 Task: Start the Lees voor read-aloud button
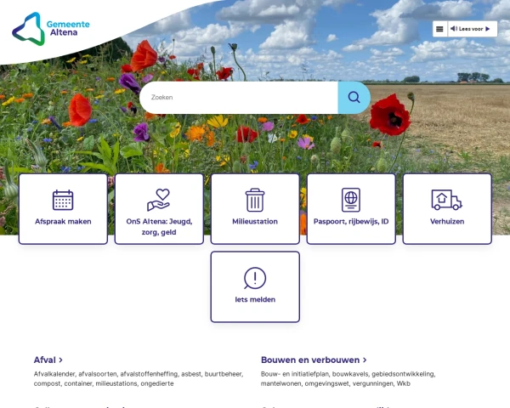[x=473, y=29]
